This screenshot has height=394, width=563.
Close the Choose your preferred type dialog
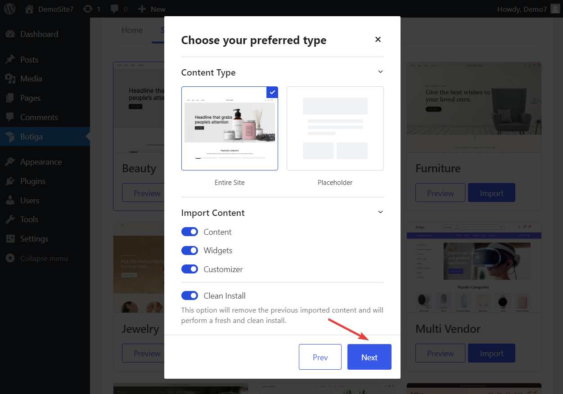(x=378, y=40)
